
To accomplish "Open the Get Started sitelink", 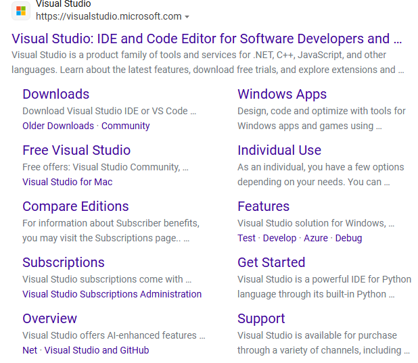I will (x=271, y=262).
